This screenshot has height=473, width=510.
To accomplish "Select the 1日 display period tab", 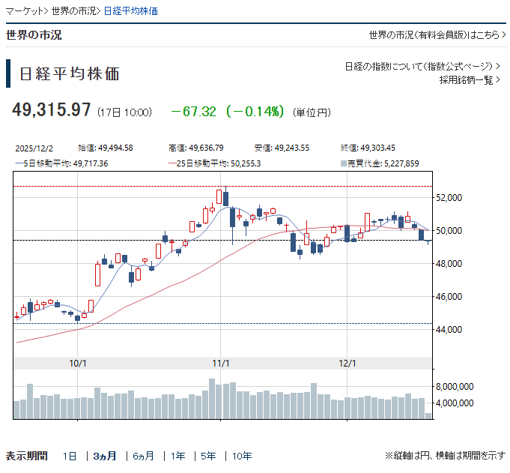I will pos(69,456).
